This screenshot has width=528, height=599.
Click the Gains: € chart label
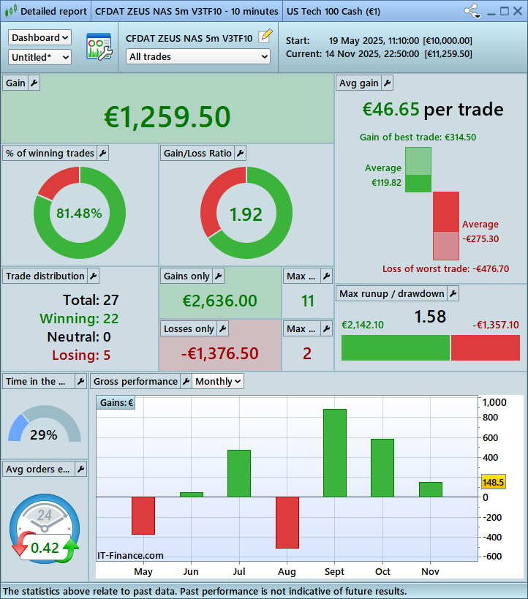point(116,403)
